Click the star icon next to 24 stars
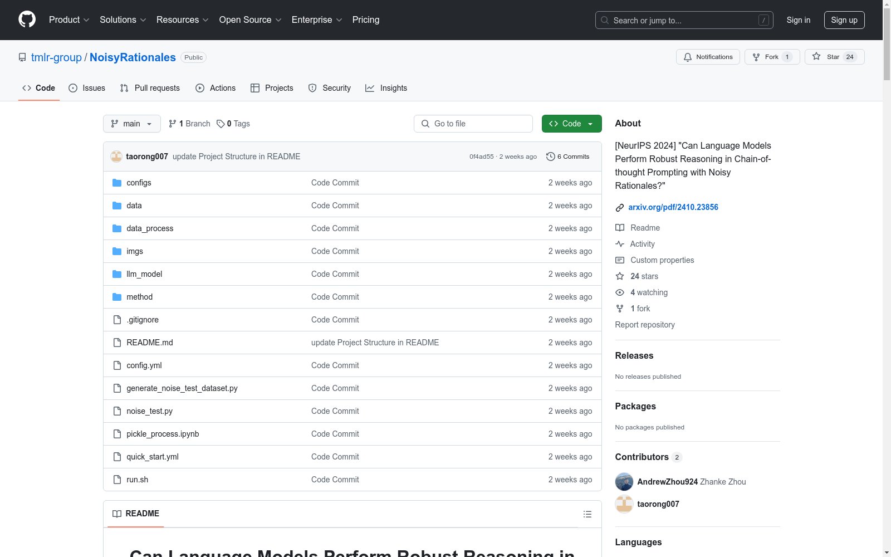Viewport: 891px width, 557px height. click(x=620, y=276)
